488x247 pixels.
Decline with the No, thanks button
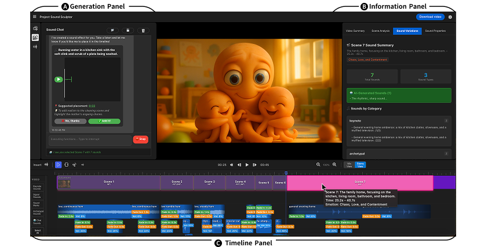tap(70, 121)
